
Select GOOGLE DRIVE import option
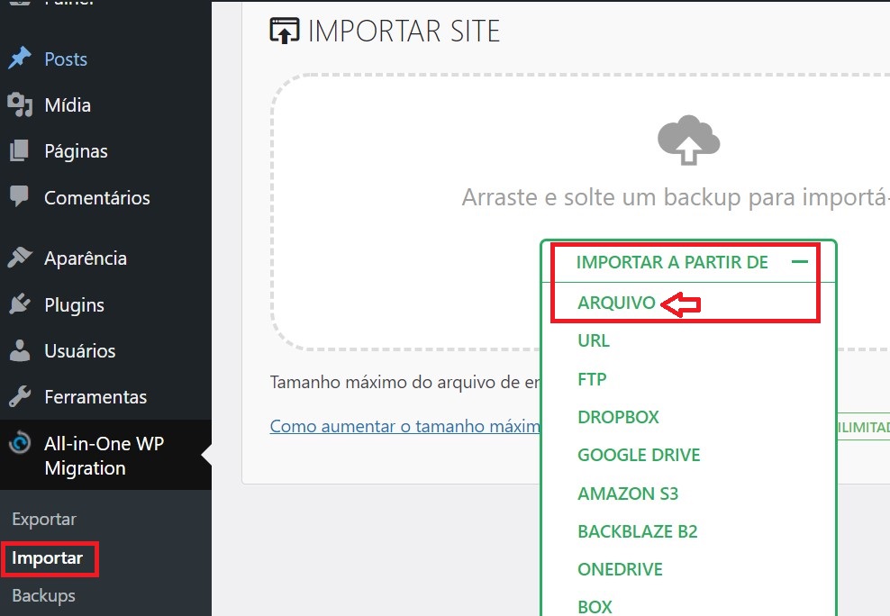coord(639,455)
